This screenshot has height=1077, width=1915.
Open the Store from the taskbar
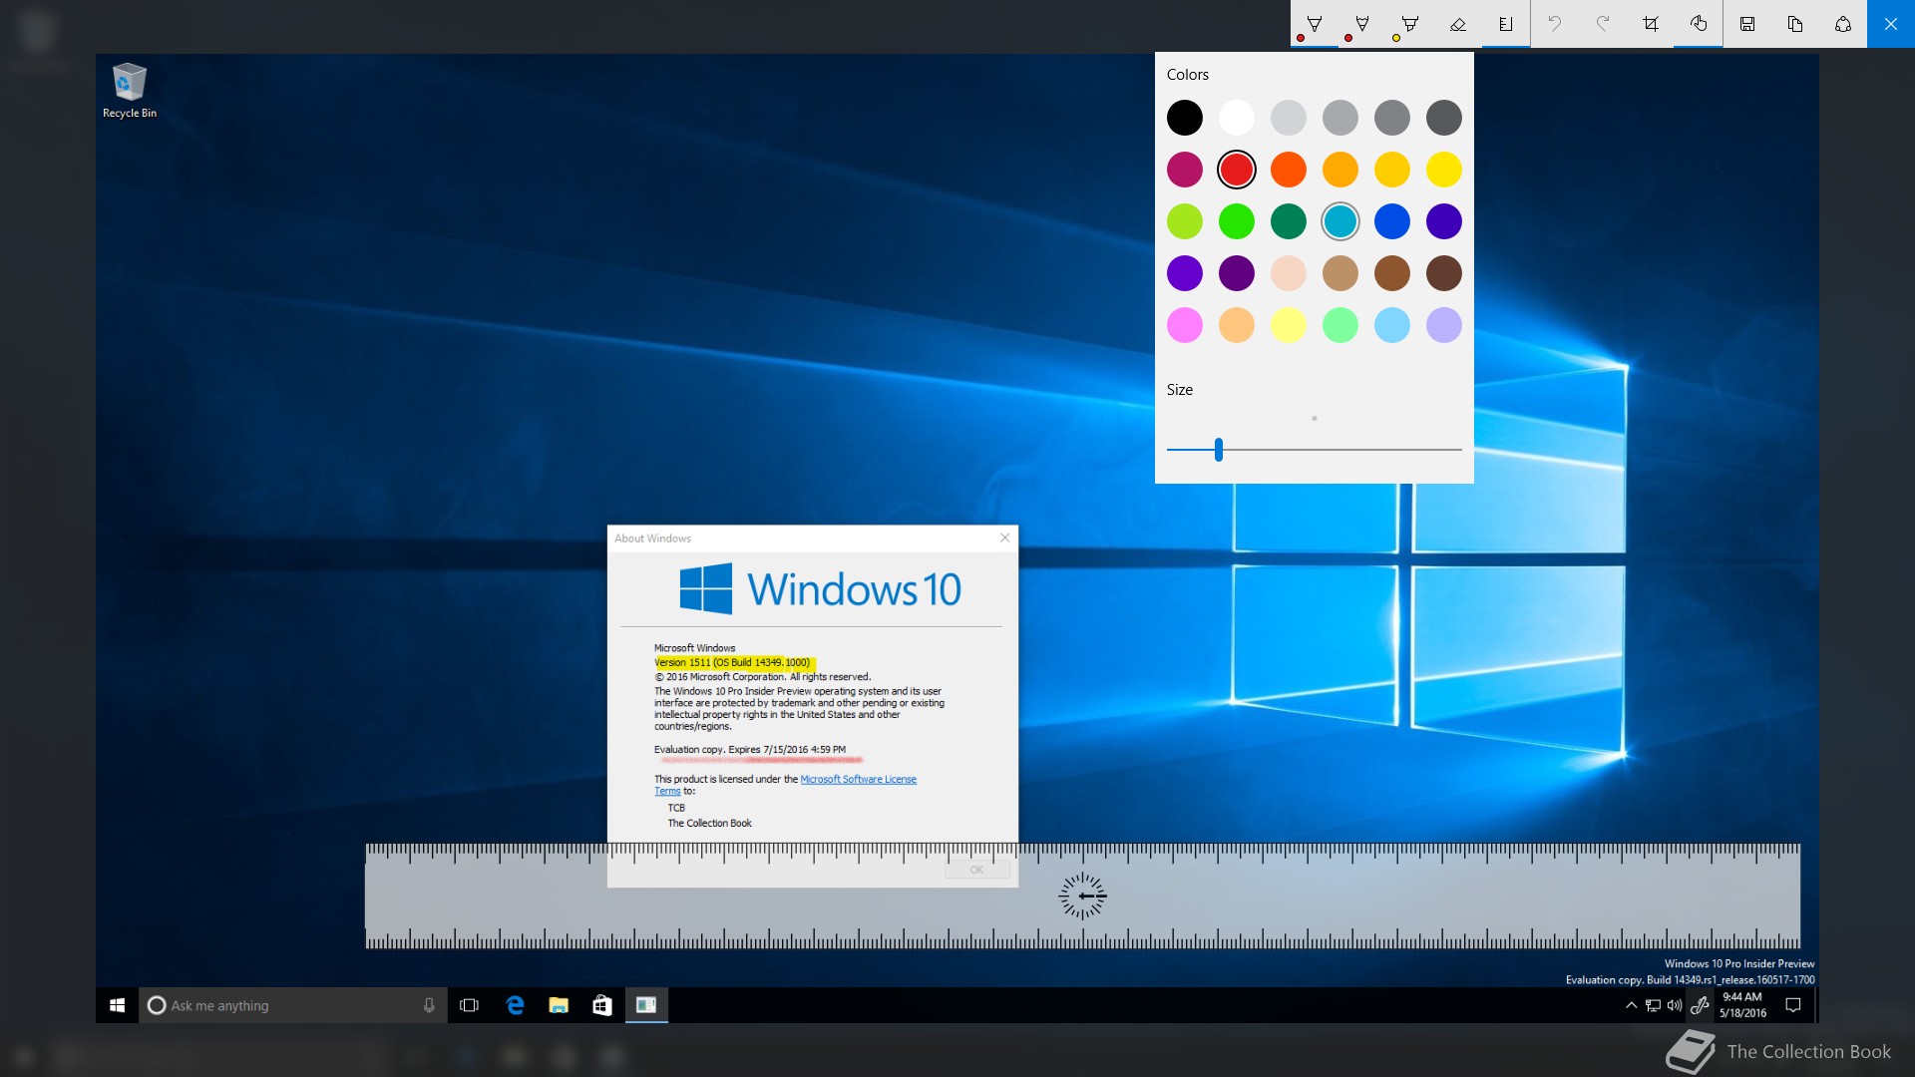click(x=602, y=1005)
